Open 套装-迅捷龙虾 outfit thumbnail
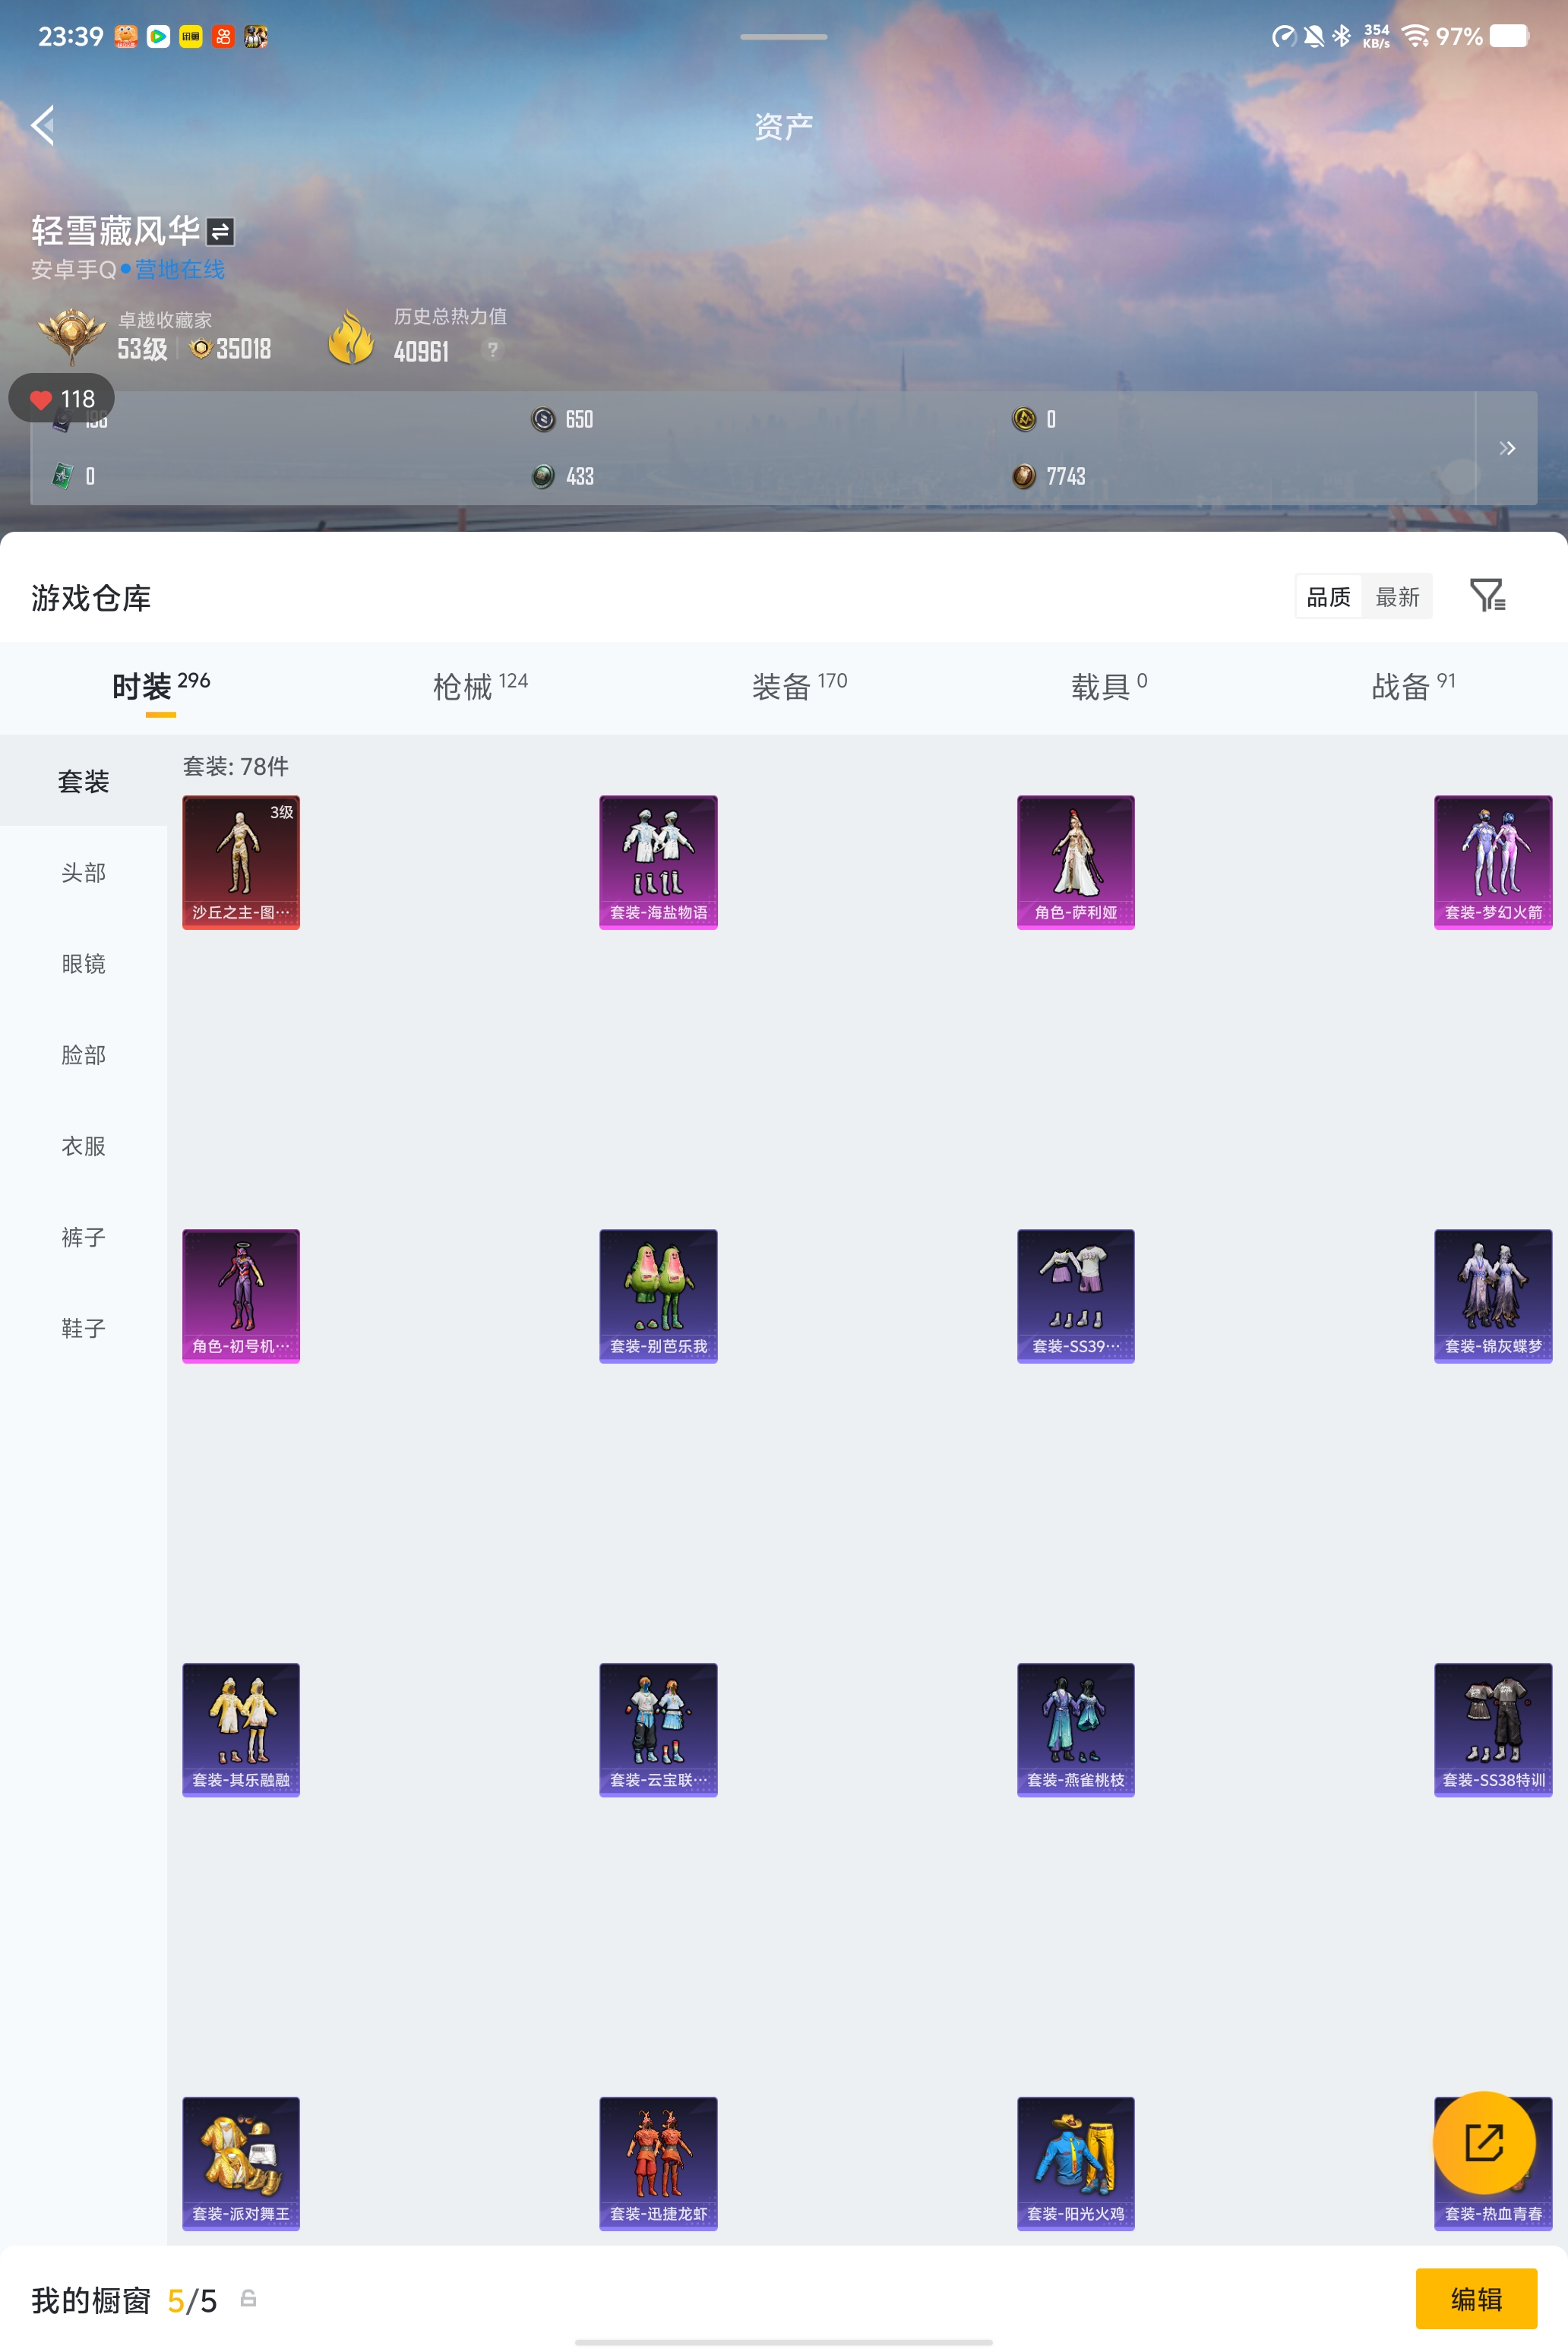 (x=658, y=2164)
